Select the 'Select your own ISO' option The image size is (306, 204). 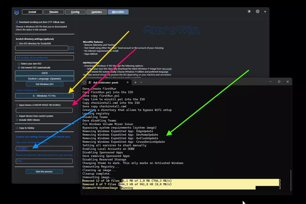[19, 64]
